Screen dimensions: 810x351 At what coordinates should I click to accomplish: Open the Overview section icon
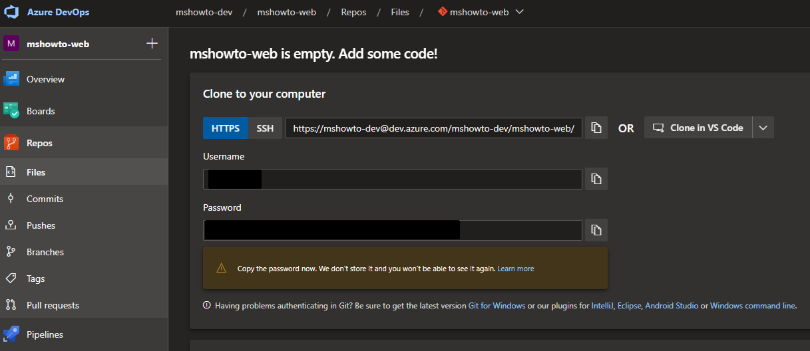11,79
